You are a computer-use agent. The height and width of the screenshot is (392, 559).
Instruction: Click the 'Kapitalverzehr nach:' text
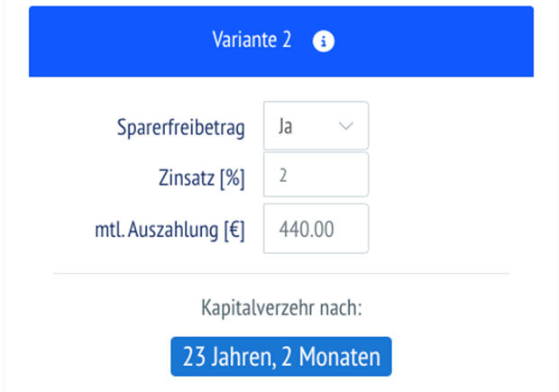click(x=281, y=309)
